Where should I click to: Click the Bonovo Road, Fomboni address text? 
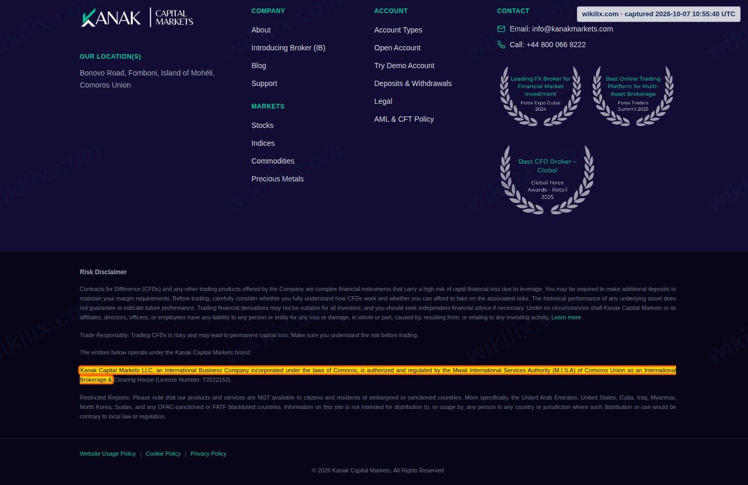coord(147,79)
